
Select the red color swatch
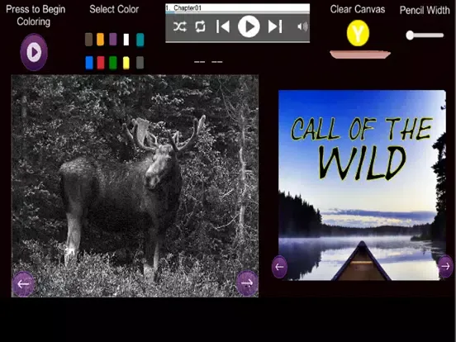pos(101,63)
